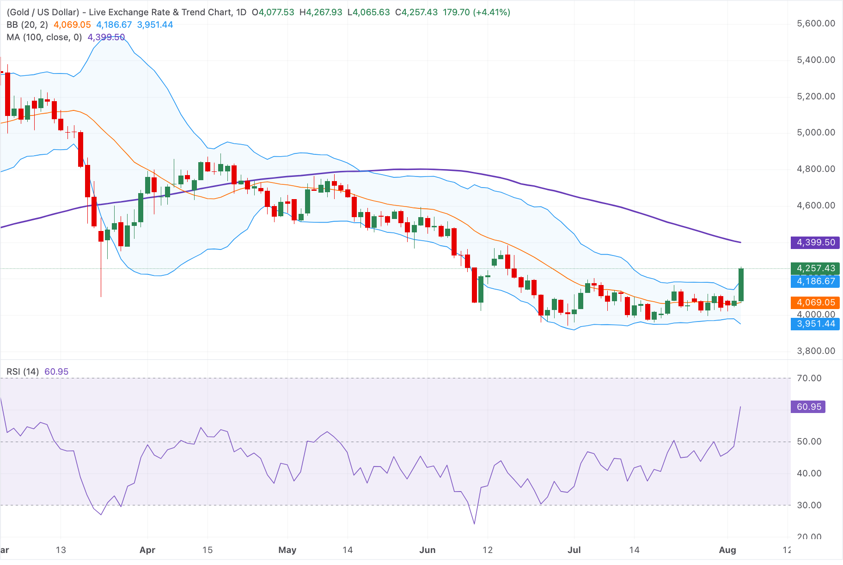Click the May label on time axis
This screenshot has width=843, height=565.
[287, 550]
